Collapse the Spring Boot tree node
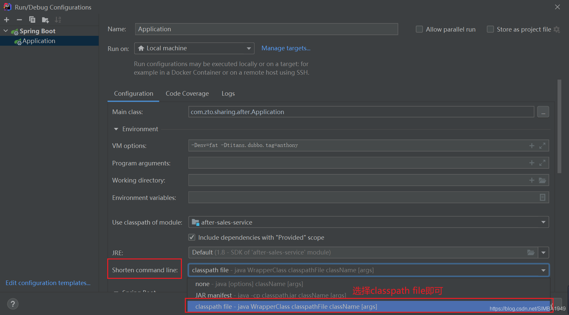Viewport: 569px width, 315px height. [x=6, y=31]
